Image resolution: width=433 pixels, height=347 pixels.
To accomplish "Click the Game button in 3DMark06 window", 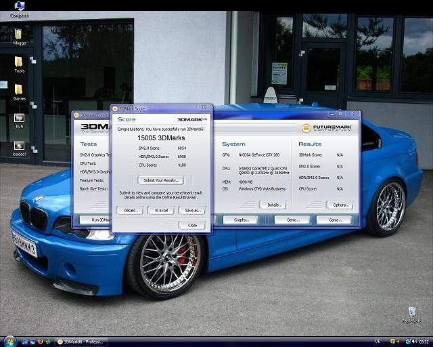I will (x=334, y=220).
